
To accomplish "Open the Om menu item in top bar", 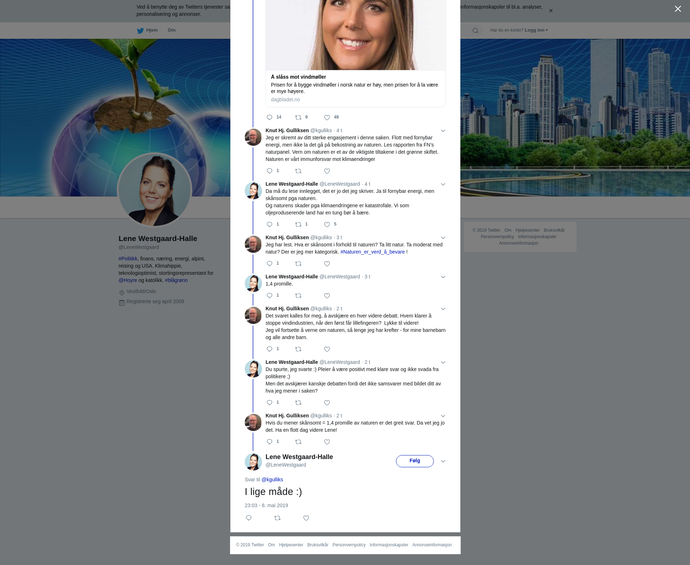I will (x=171, y=30).
